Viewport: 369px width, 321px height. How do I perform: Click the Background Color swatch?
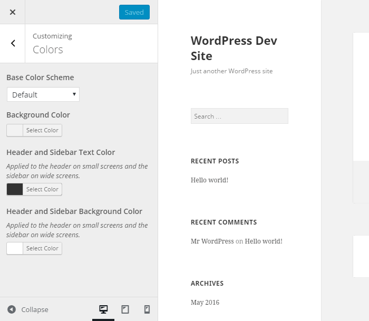point(15,130)
